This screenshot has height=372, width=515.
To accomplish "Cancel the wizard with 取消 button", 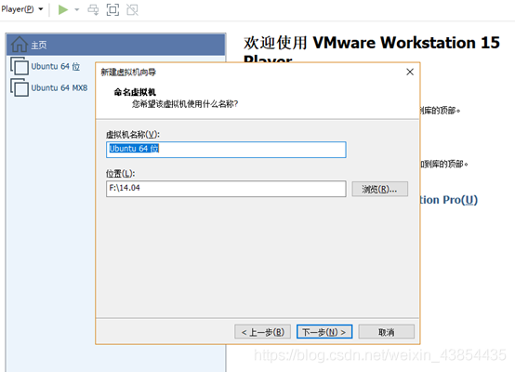I will (387, 332).
